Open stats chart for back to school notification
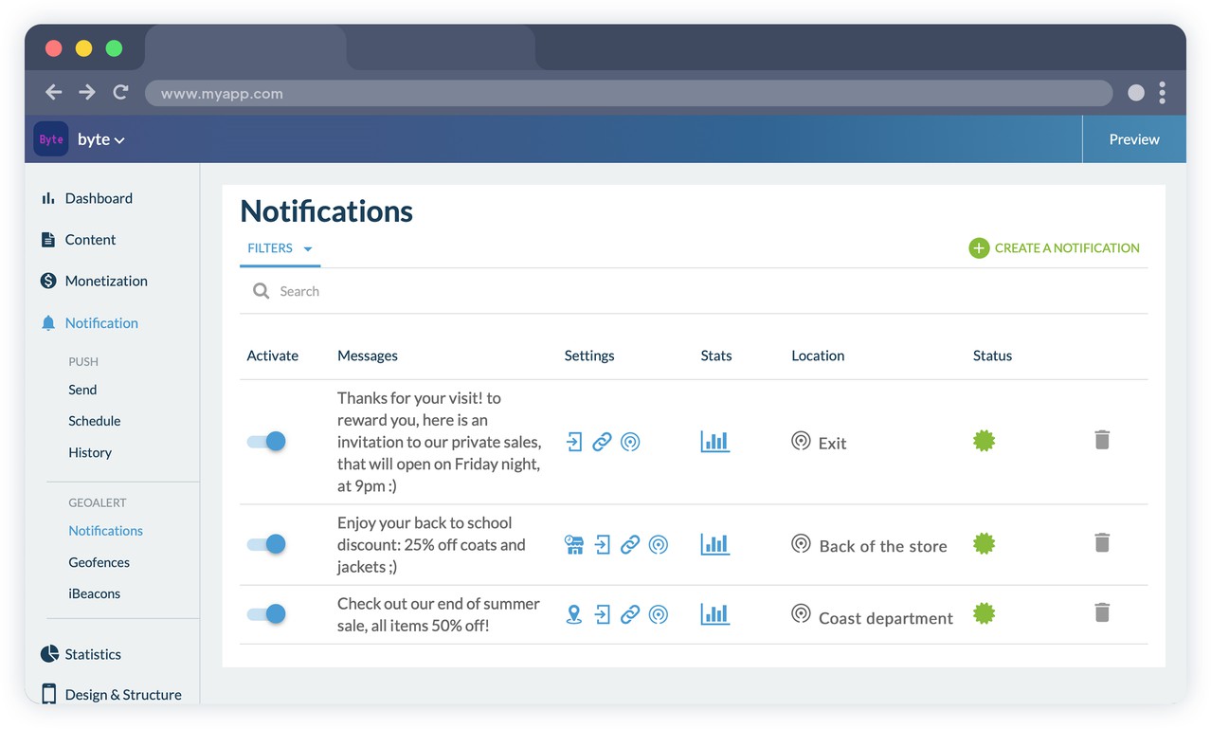The height and width of the screenshot is (729, 1211). 714,544
